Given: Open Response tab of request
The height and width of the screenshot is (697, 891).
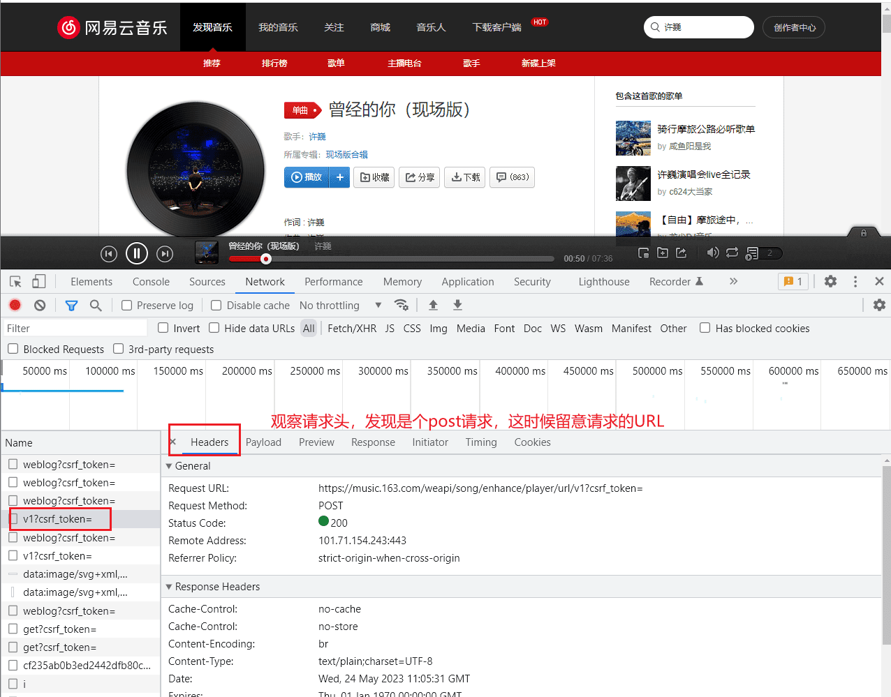Looking at the screenshot, I should tap(373, 442).
